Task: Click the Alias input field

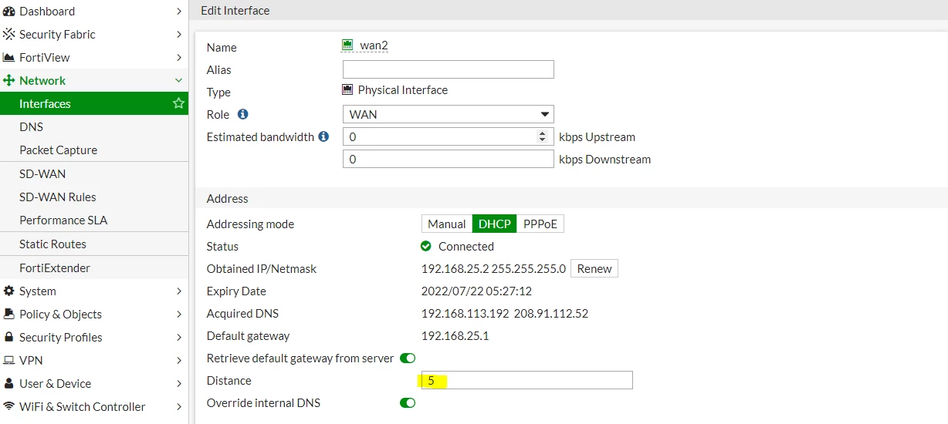Action: pos(449,69)
